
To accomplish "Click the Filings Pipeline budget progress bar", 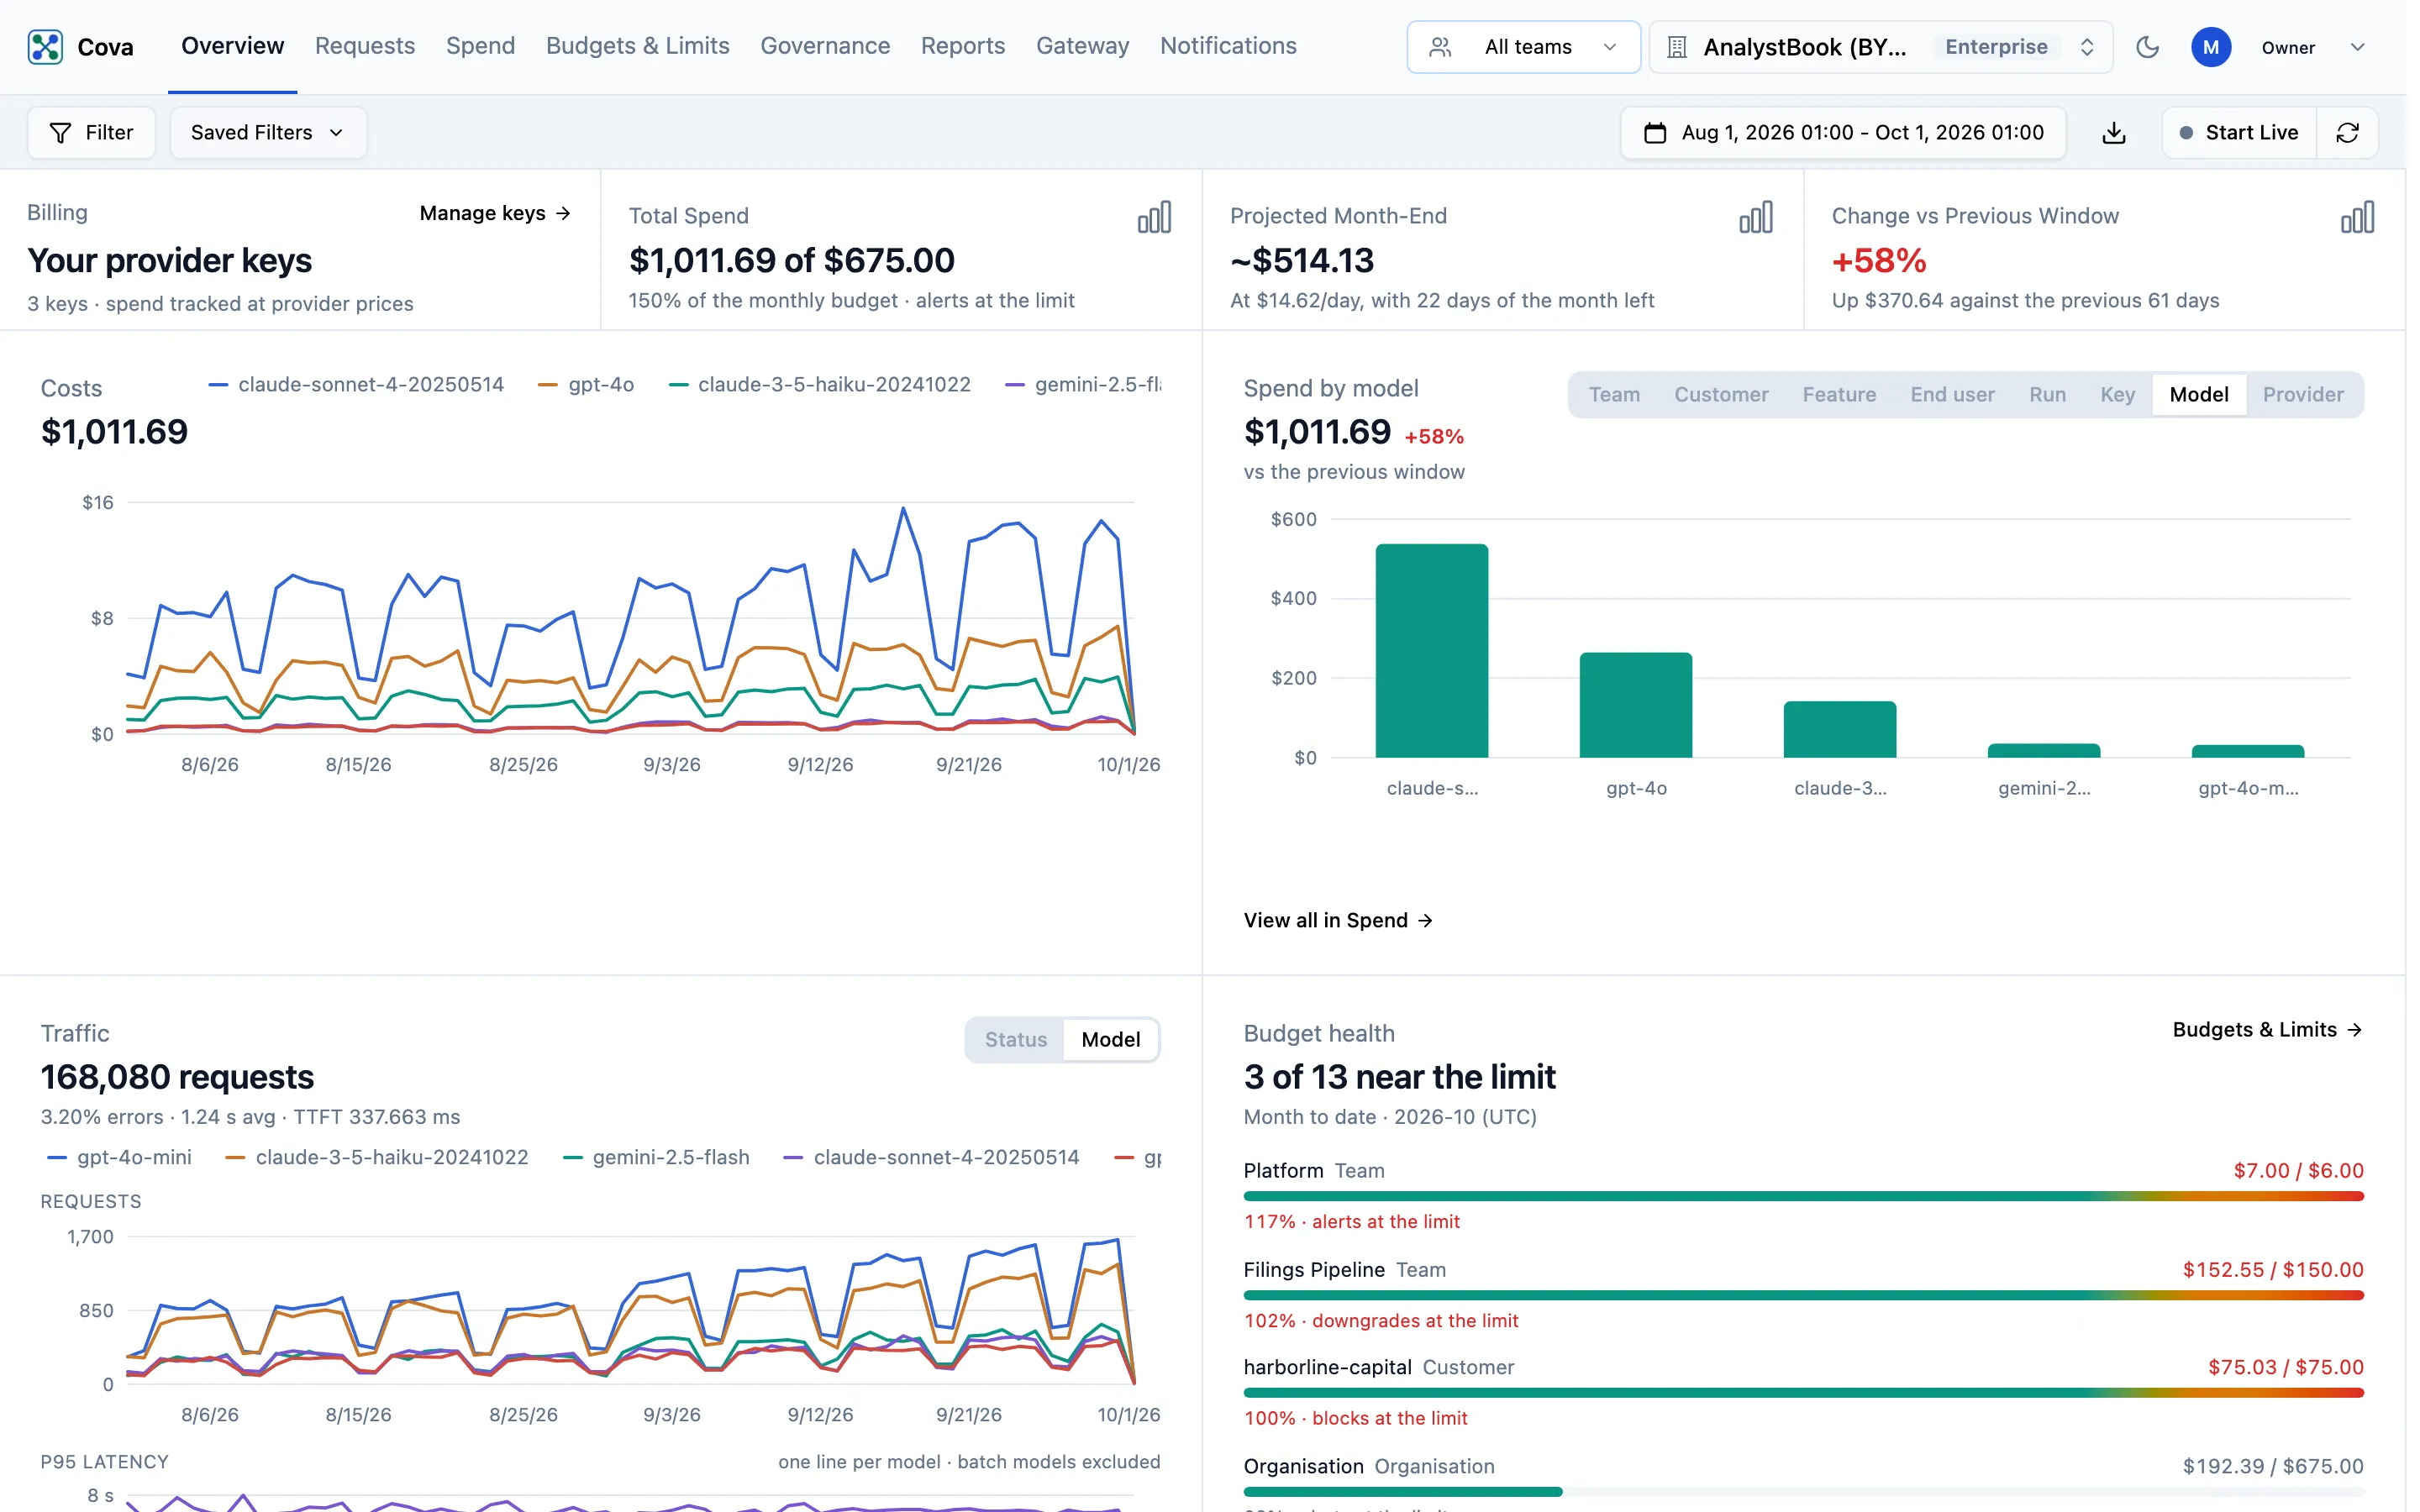I will (x=1803, y=1295).
